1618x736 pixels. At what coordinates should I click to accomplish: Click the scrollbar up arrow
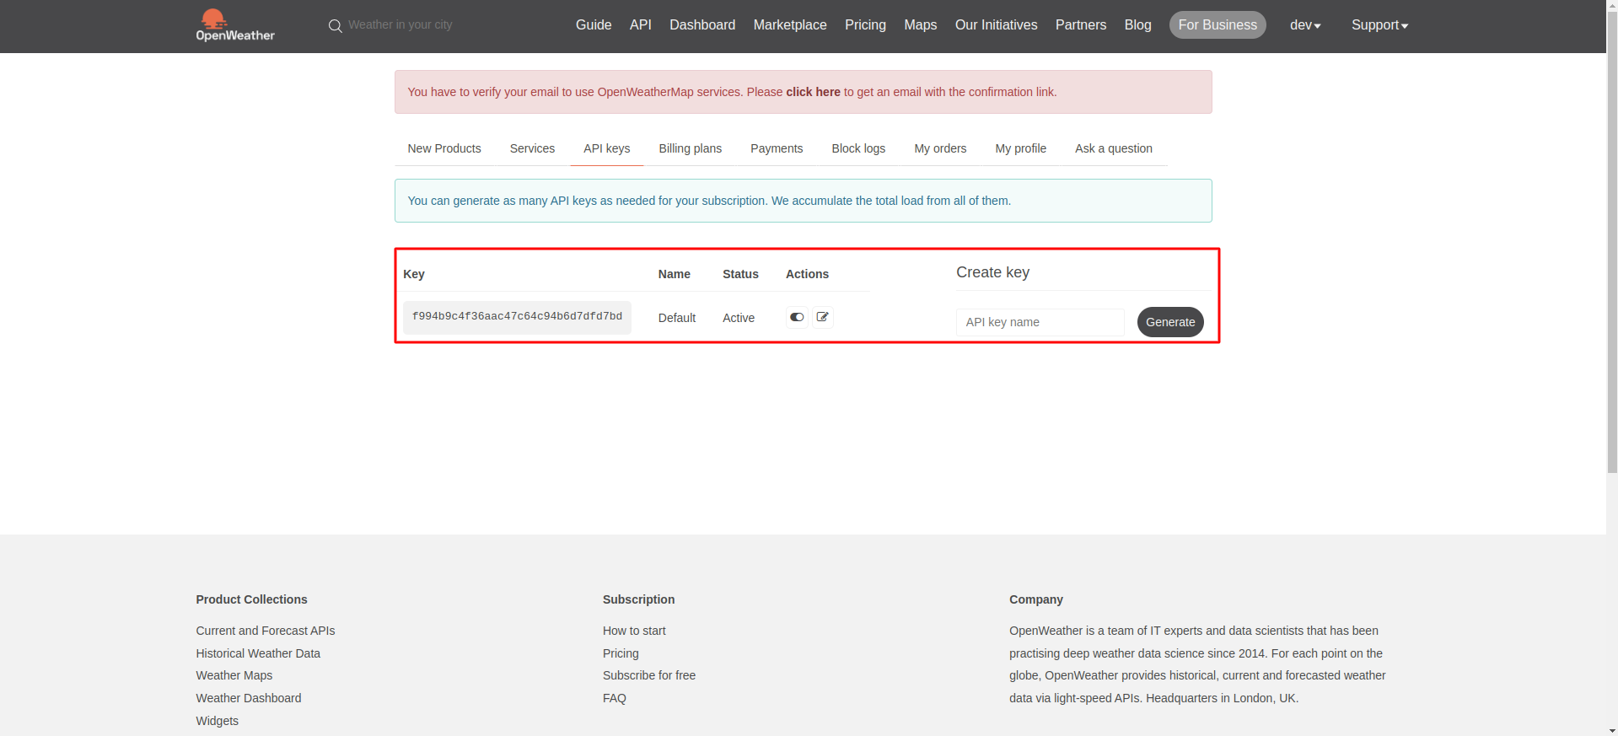[1612, 5]
